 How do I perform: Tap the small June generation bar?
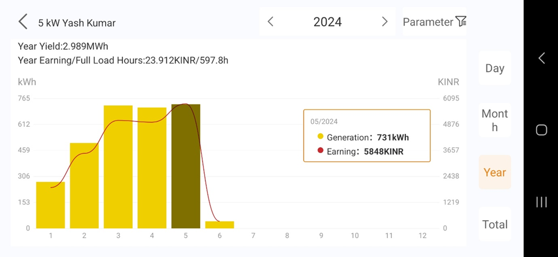220,225
